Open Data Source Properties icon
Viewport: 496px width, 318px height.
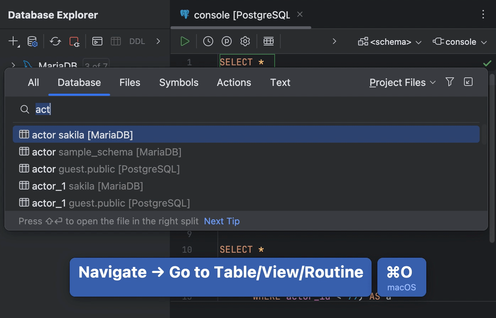(32, 42)
